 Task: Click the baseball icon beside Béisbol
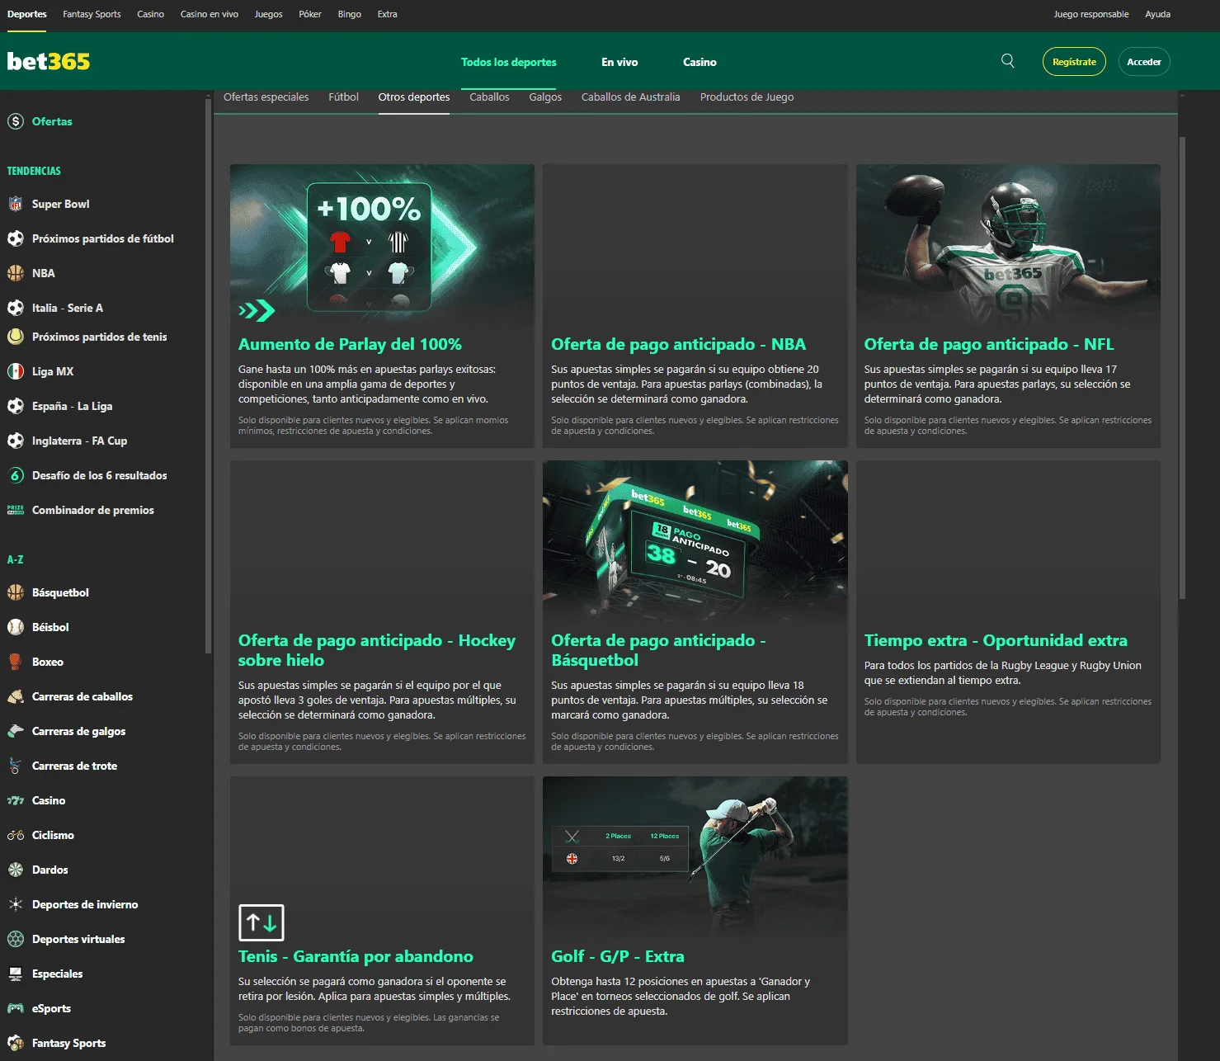tap(16, 627)
